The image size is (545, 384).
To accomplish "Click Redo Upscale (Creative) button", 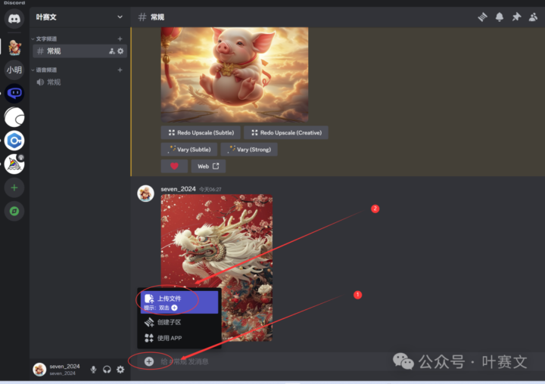I will tap(286, 132).
